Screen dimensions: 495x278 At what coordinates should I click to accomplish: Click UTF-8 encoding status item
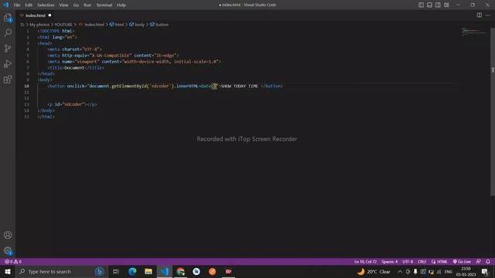coord(408,262)
